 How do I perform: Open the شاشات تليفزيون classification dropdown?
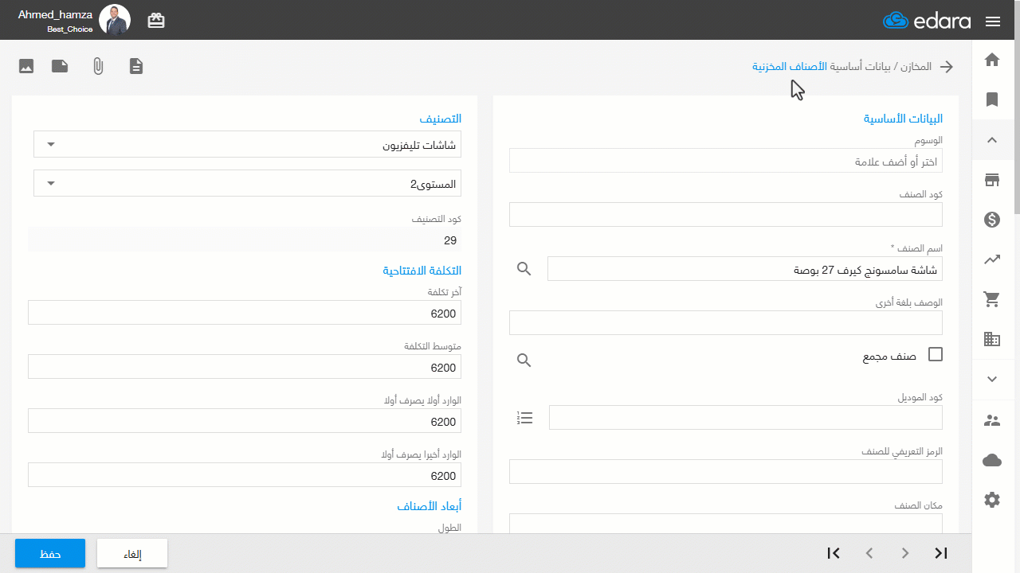[x=247, y=145]
